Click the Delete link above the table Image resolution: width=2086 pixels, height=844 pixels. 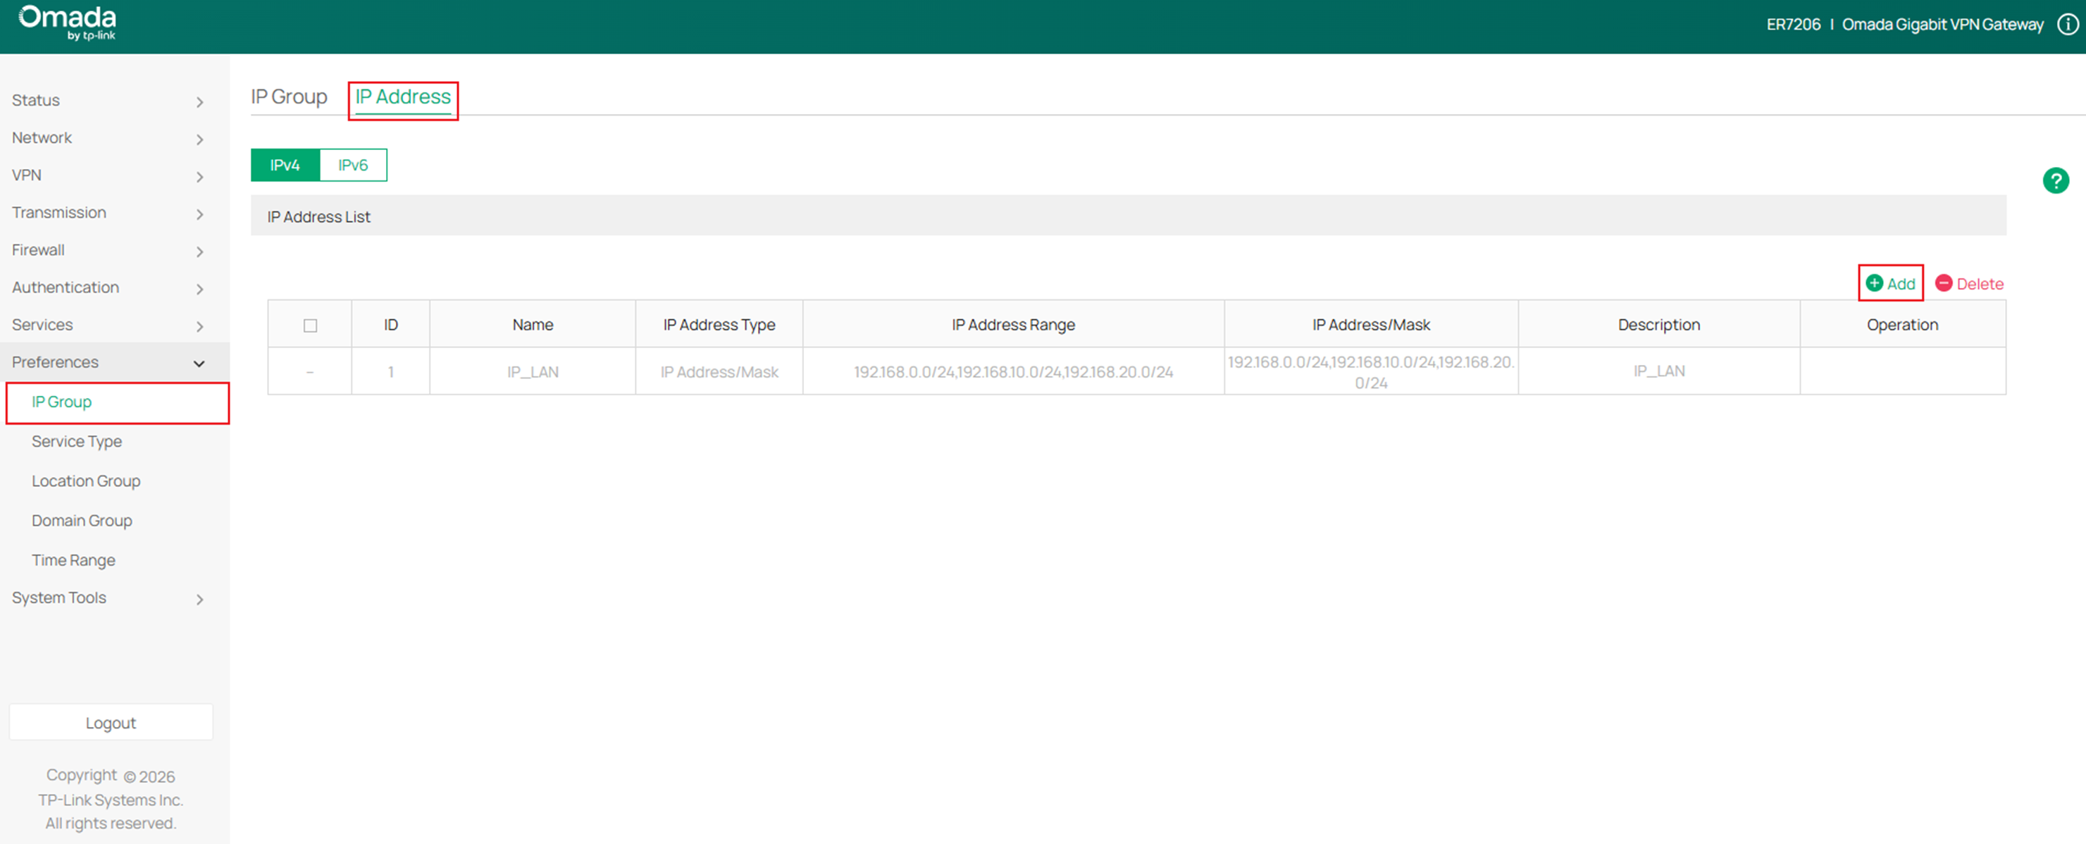tap(1980, 283)
